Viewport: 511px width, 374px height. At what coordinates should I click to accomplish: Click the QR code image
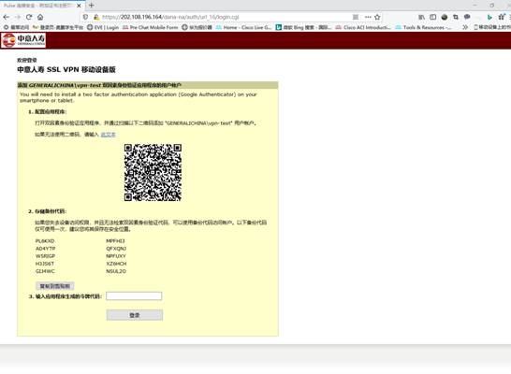pos(153,172)
